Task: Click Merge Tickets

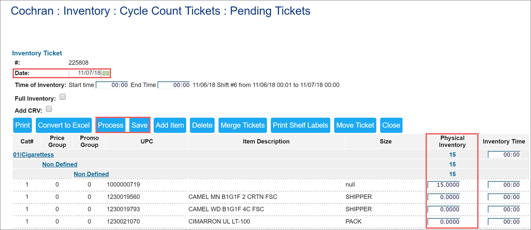Action: pyautogui.click(x=243, y=125)
